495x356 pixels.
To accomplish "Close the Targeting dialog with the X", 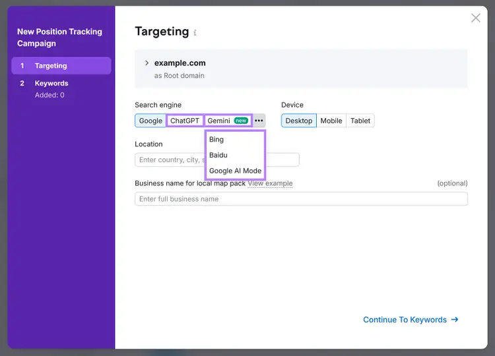I will (475, 18).
